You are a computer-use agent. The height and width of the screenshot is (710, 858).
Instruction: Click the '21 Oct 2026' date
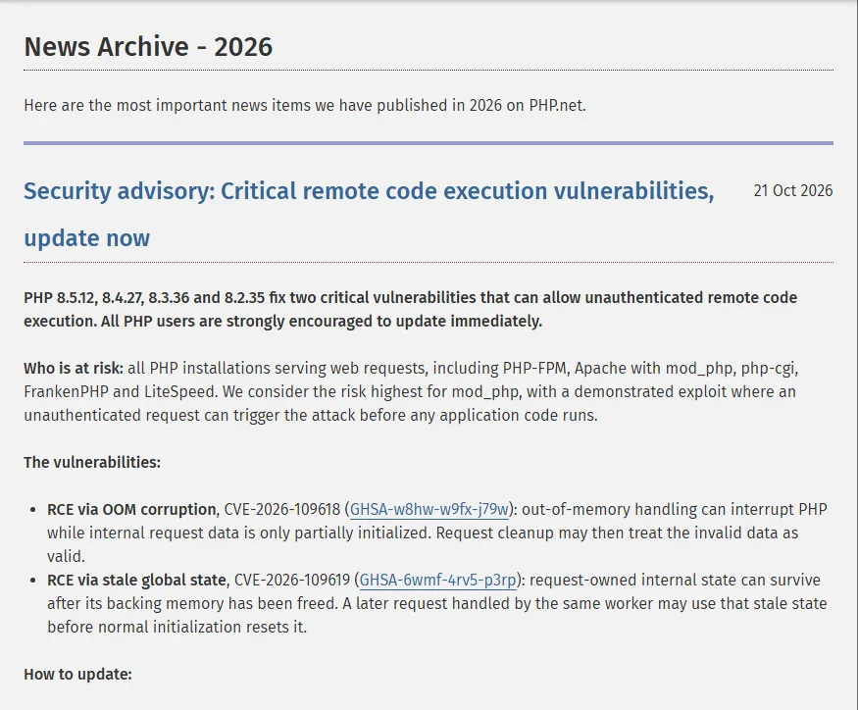(793, 190)
